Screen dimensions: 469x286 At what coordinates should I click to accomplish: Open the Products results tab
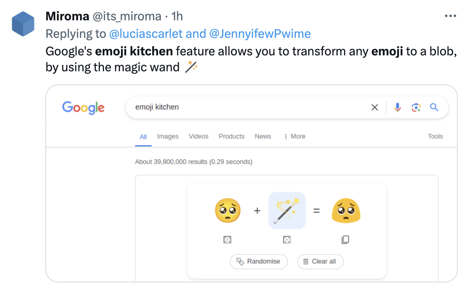coord(231,136)
